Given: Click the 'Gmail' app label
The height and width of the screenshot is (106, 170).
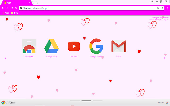Looking at the screenshot, I should (119, 56).
